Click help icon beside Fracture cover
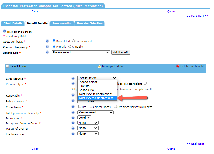This screenshot has height=154, width=214. pyautogui.click(x=73, y=134)
